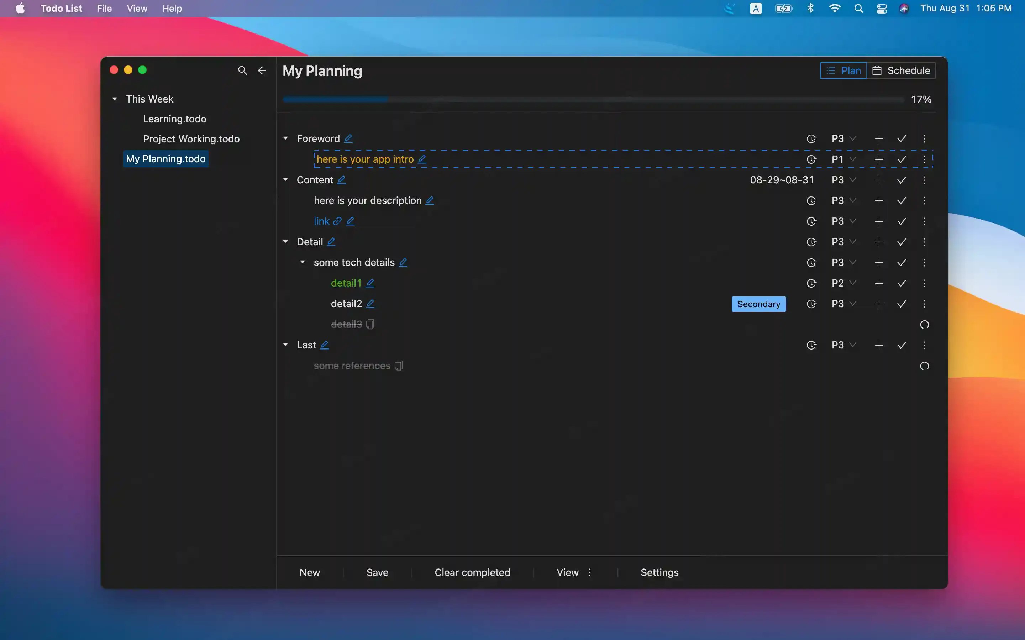Open Learning.todo in the sidebar
Screen dimensions: 1025x640
pos(175,119)
